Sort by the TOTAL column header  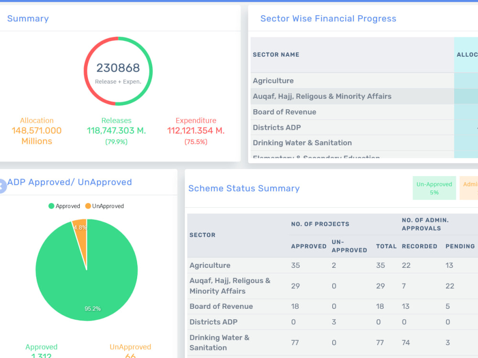[x=386, y=246]
